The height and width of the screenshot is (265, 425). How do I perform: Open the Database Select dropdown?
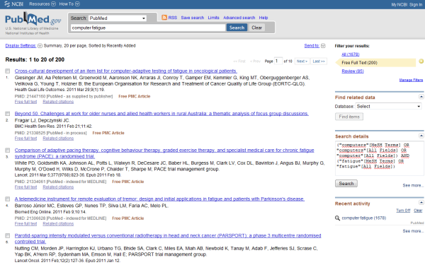click(x=389, y=106)
